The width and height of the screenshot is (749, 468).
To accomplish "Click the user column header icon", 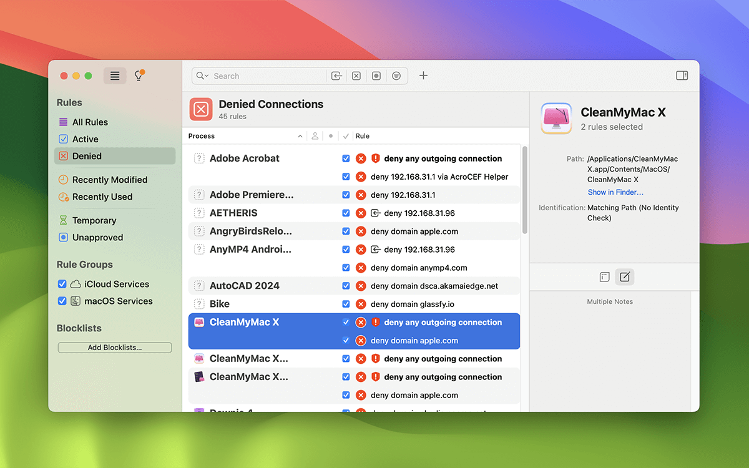I will click(315, 136).
